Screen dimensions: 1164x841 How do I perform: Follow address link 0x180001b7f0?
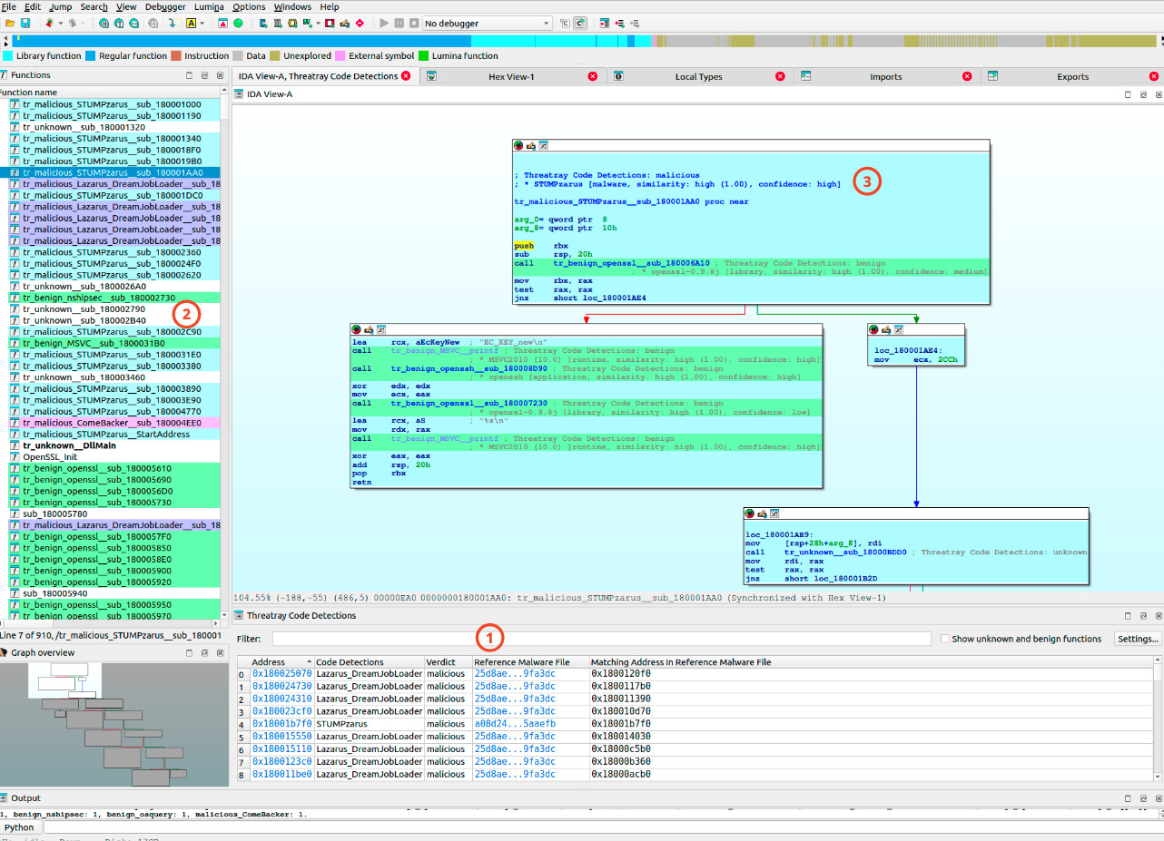pyautogui.click(x=281, y=724)
